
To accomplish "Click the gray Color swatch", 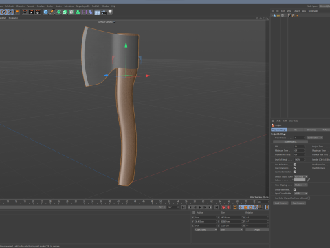I will pos(300,180).
